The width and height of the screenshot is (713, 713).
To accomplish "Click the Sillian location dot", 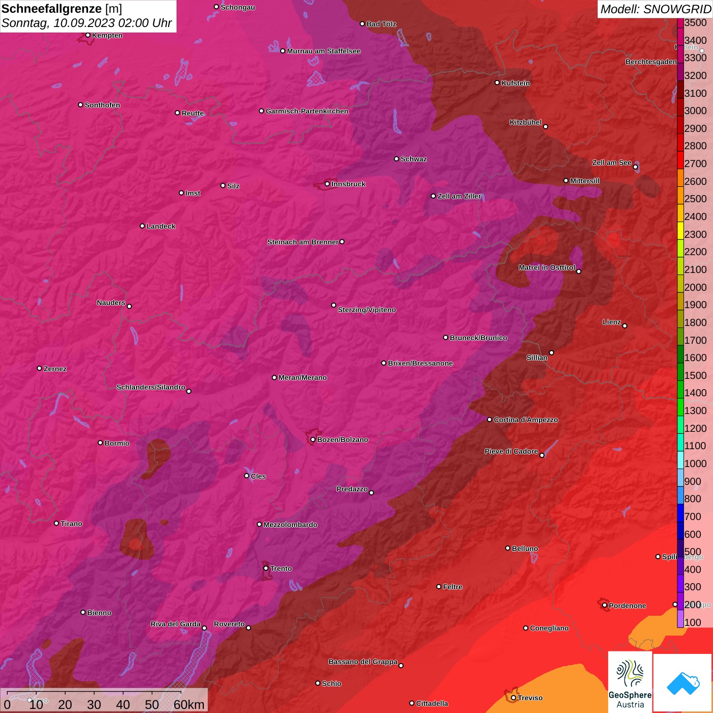I will (x=552, y=352).
